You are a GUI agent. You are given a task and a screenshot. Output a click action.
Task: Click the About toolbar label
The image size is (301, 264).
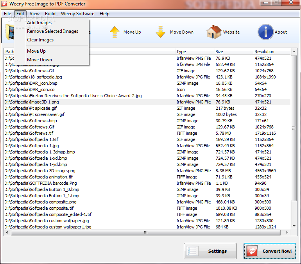click(281, 32)
